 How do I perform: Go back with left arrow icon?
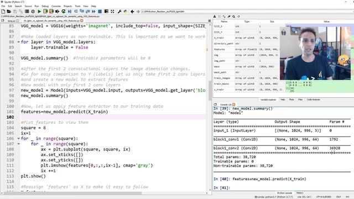[132, 11]
